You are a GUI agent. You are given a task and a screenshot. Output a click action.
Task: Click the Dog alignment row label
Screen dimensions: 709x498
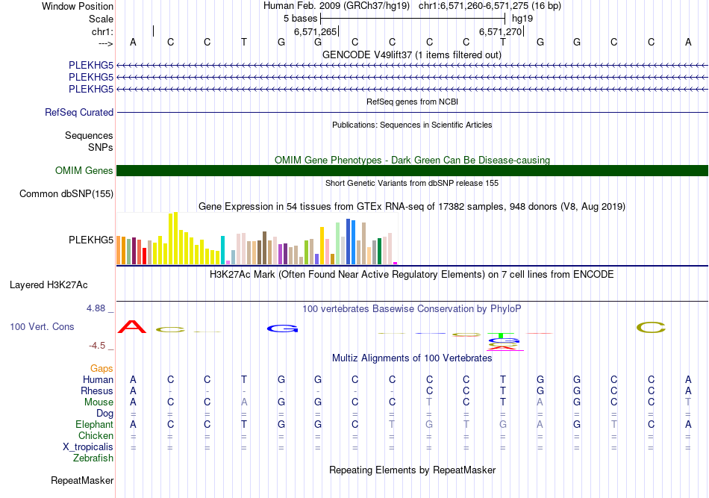(x=104, y=414)
